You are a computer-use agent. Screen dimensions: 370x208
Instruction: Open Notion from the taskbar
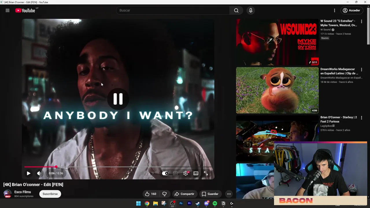click(x=223, y=203)
